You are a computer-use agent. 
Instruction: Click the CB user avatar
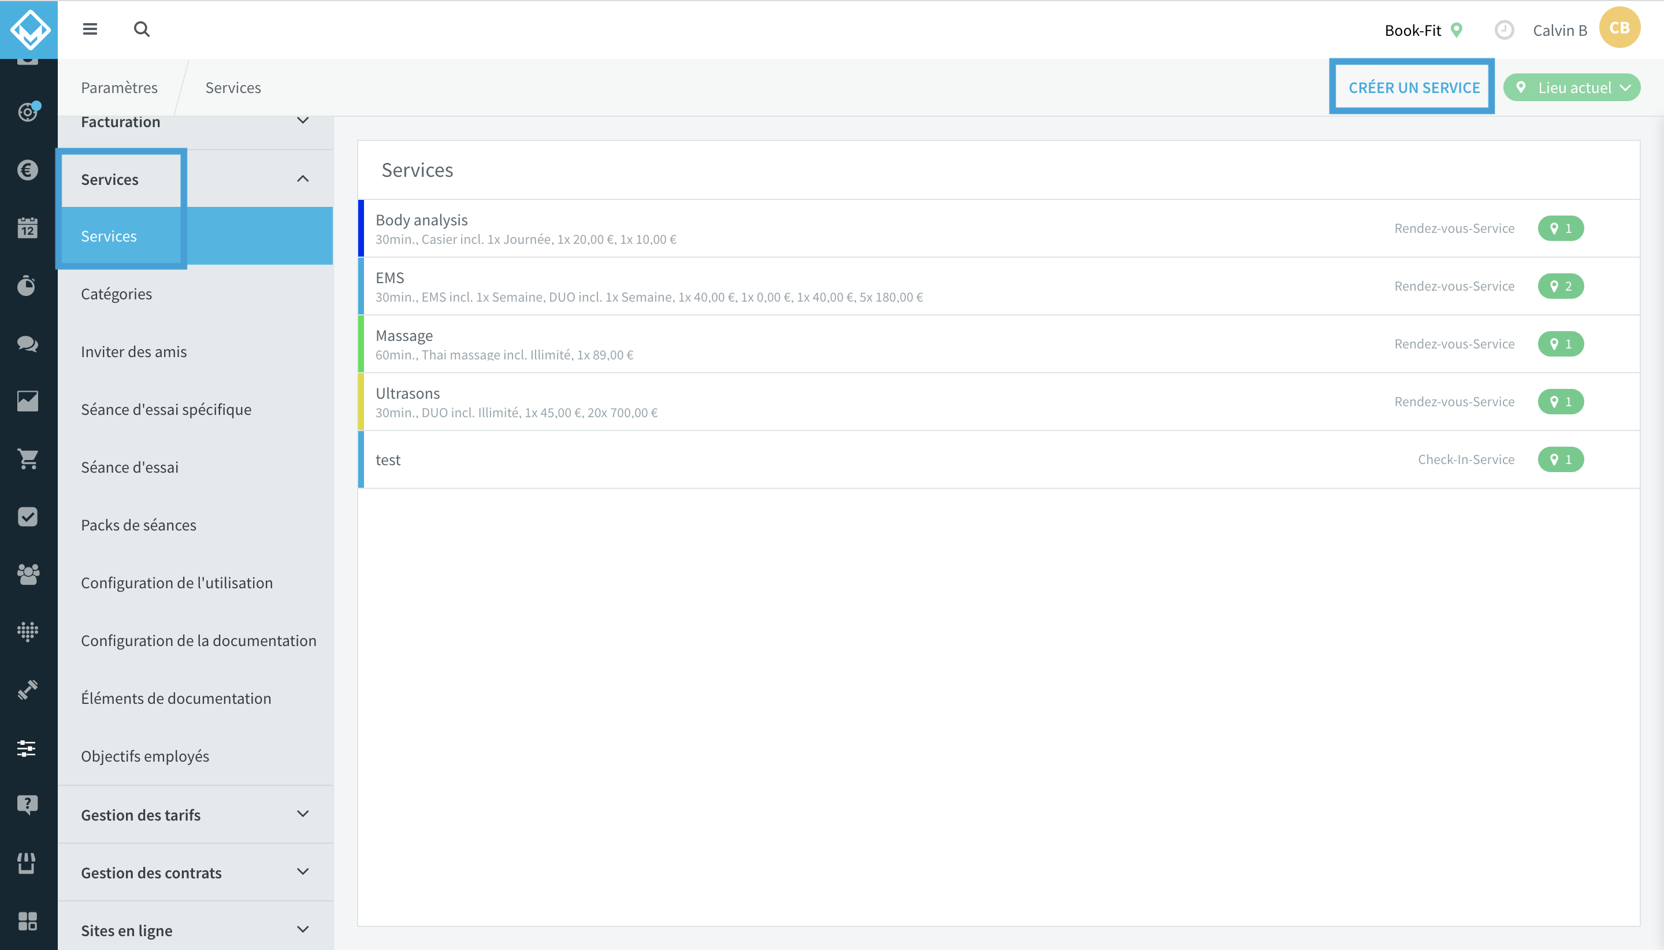coord(1619,28)
